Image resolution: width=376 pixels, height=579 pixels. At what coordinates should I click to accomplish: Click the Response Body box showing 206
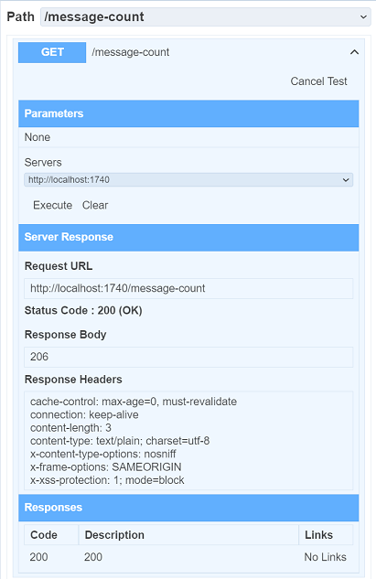pos(188,357)
